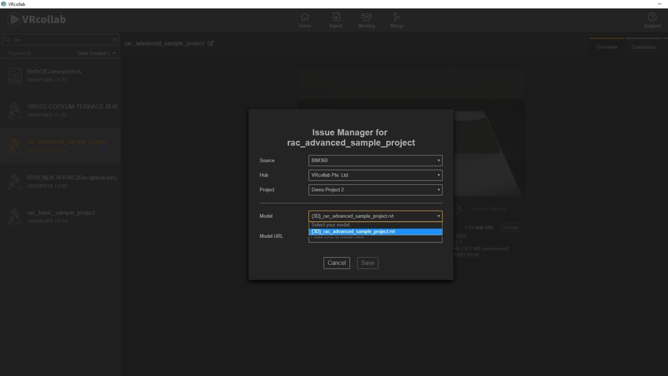
Task: Click the Support question mark icon
Action: point(652,17)
